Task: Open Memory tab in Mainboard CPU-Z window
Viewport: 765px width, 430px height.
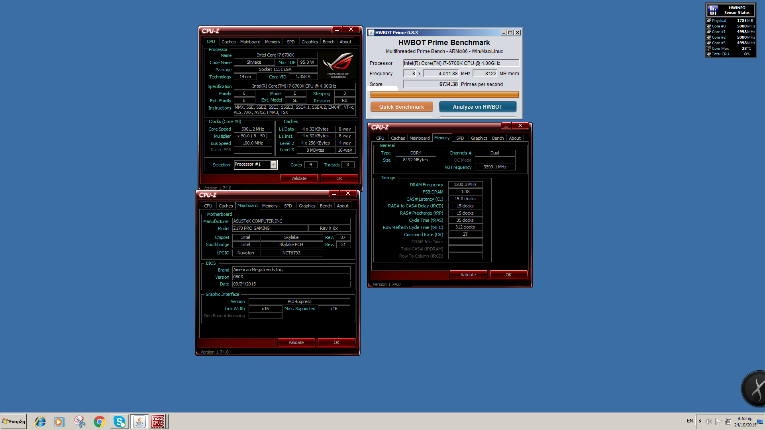Action: click(270, 206)
